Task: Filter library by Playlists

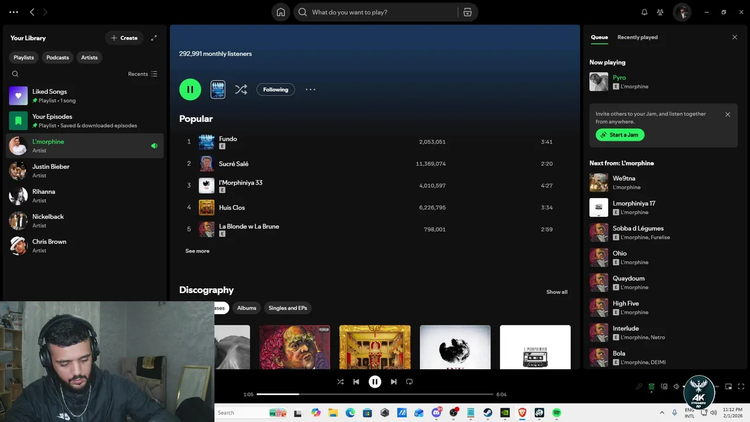Action: [24, 57]
